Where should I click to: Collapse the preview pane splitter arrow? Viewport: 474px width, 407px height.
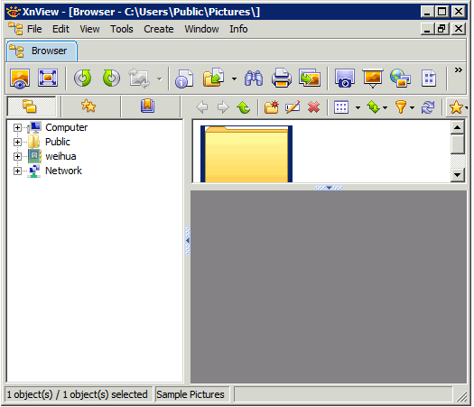(x=329, y=188)
